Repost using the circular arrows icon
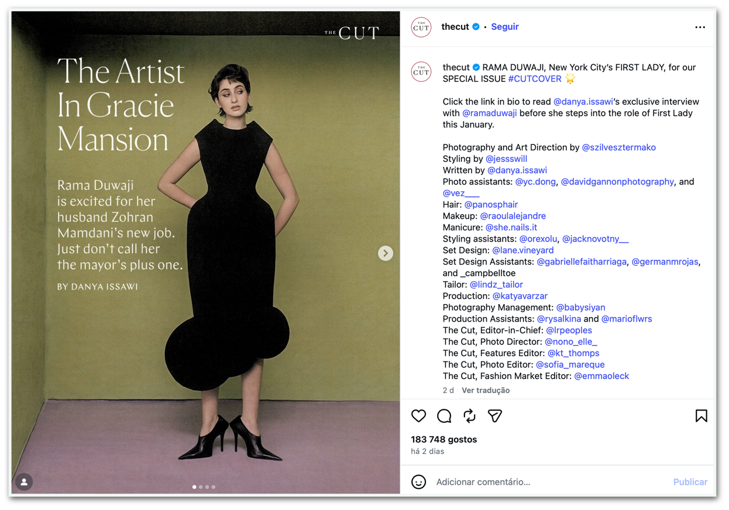The height and width of the screenshot is (510, 729). (469, 416)
